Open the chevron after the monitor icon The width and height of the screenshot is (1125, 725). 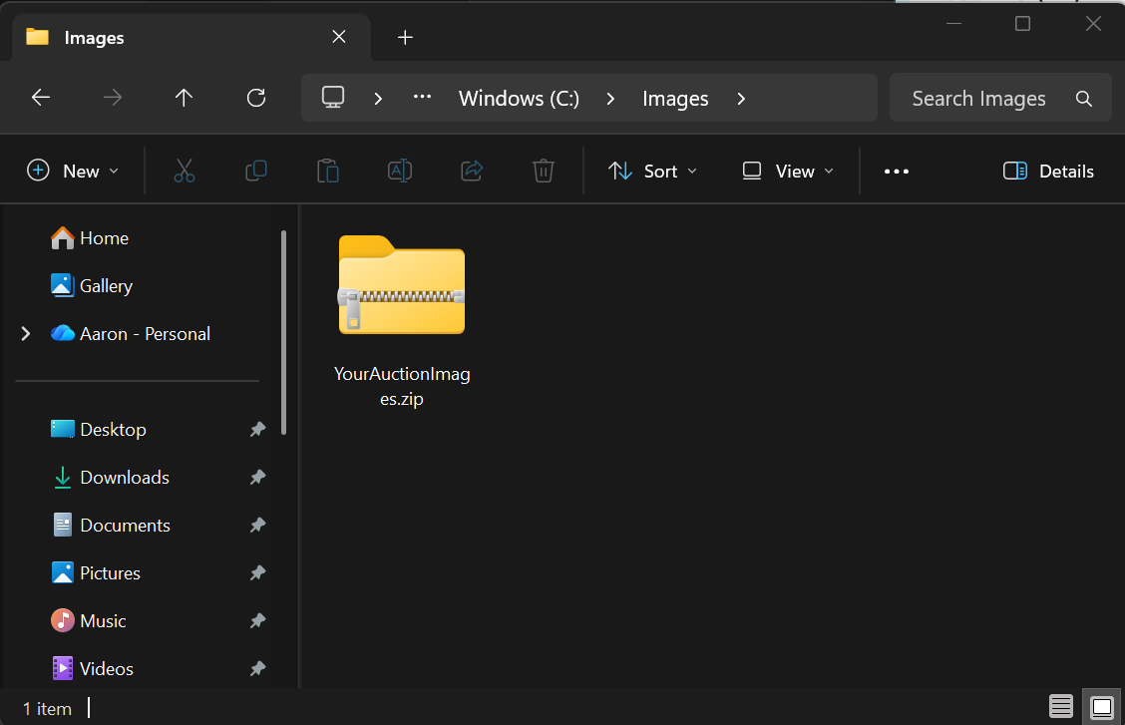[378, 99]
